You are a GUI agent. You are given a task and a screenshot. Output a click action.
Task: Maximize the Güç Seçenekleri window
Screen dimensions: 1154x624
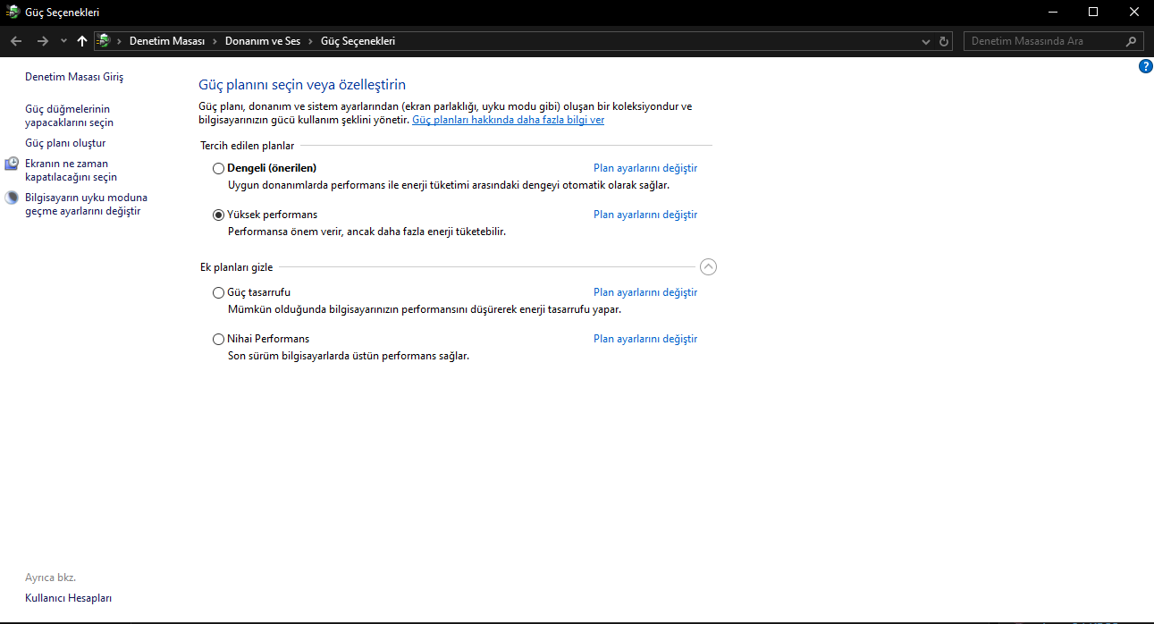pos(1093,12)
